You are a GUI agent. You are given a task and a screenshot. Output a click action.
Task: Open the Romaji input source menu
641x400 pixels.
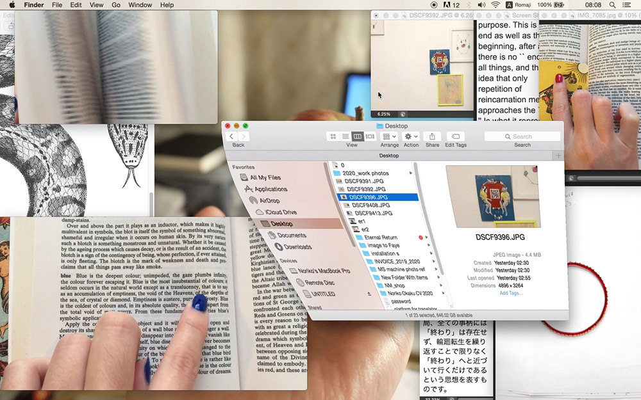pos(519,5)
